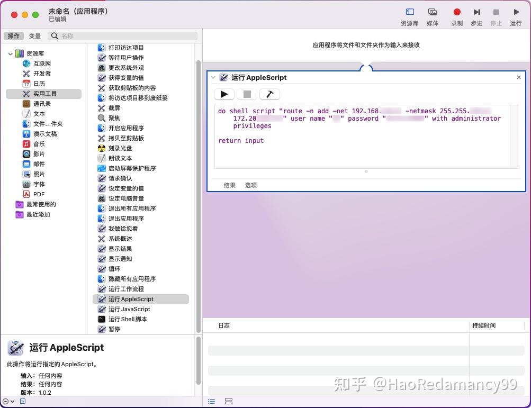
Task: Toggle the checkbox at the bottom-left corner
Action: [22, 401]
